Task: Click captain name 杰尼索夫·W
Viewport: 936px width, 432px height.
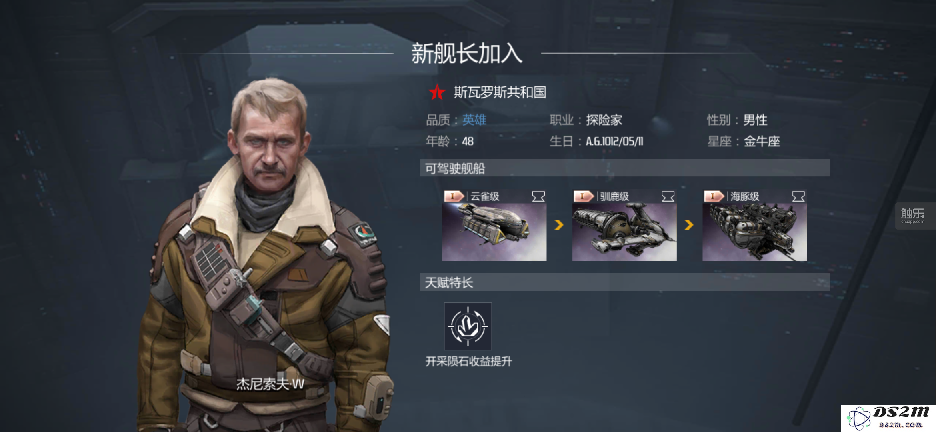Action: [x=270, y=384]
